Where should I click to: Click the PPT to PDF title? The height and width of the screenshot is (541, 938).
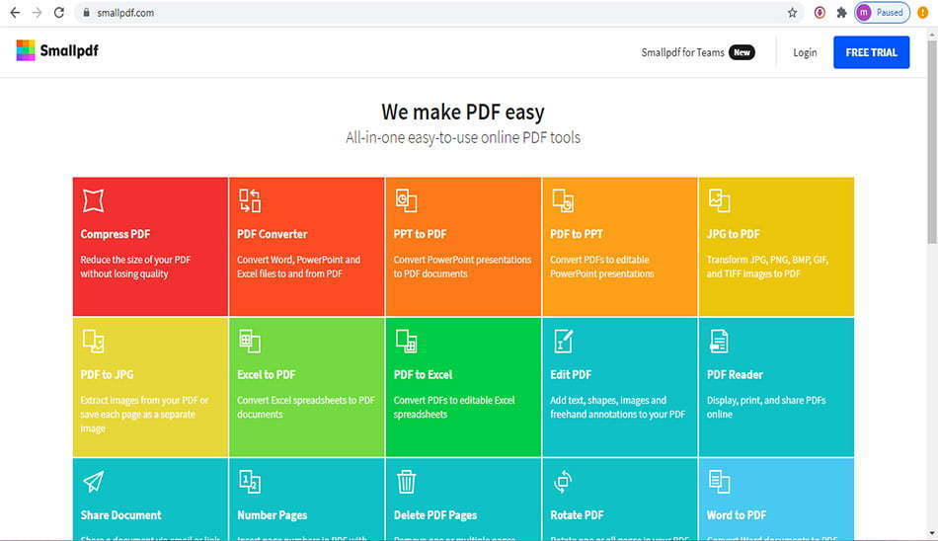pos(420,234)
